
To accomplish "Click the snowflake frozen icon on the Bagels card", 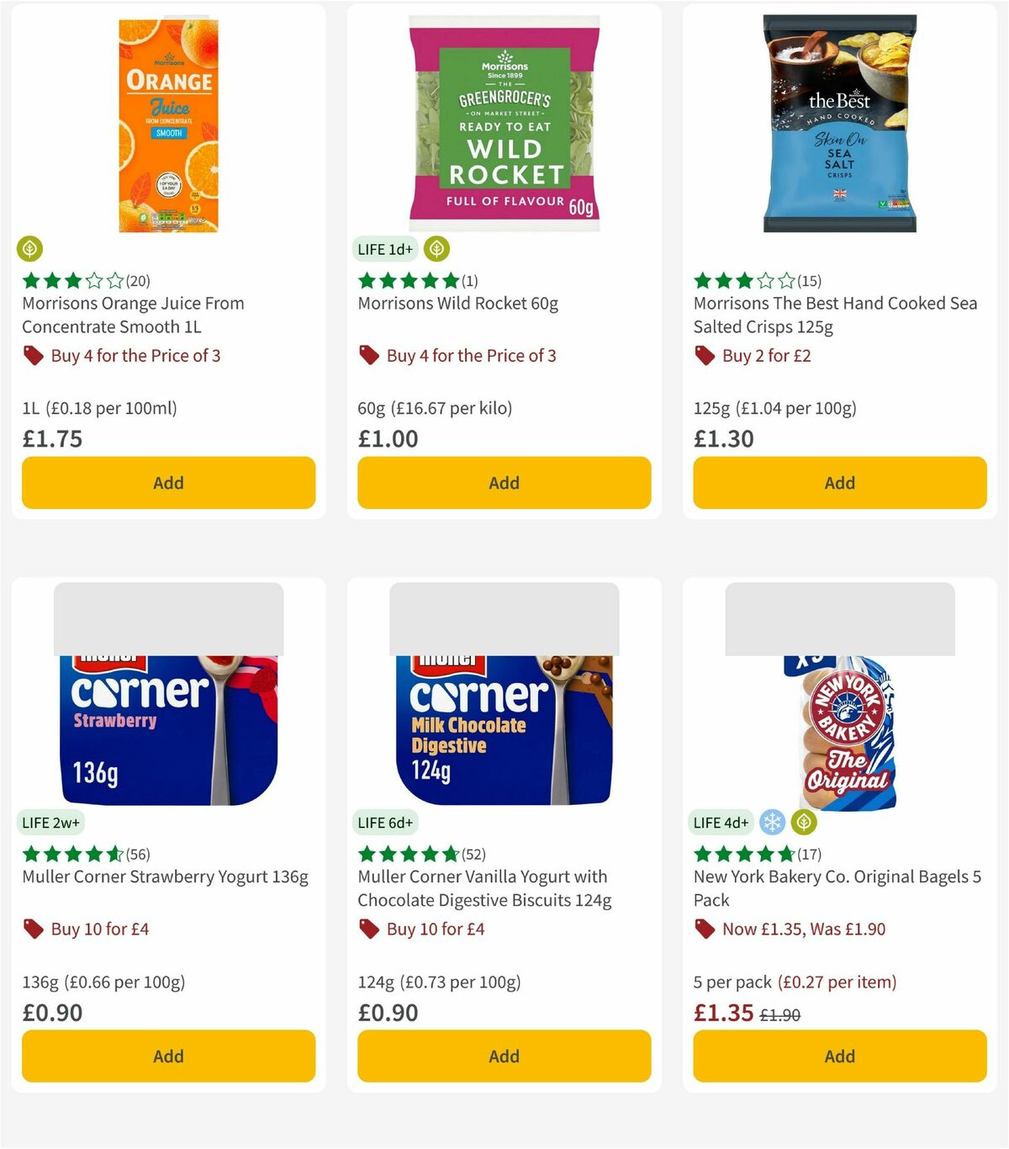I will click(x=771, y=823).
